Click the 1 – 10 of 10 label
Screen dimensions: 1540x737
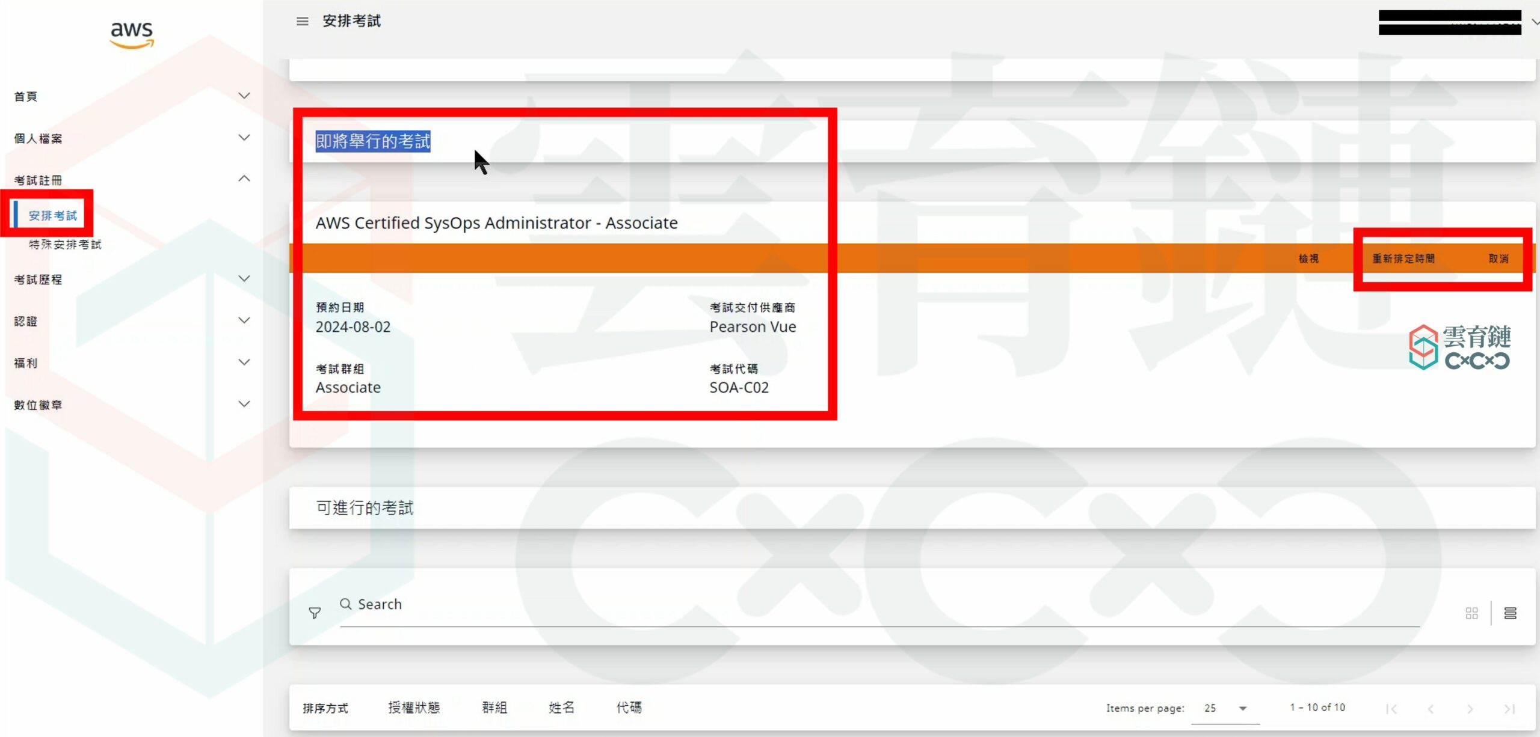point(1317,708)
